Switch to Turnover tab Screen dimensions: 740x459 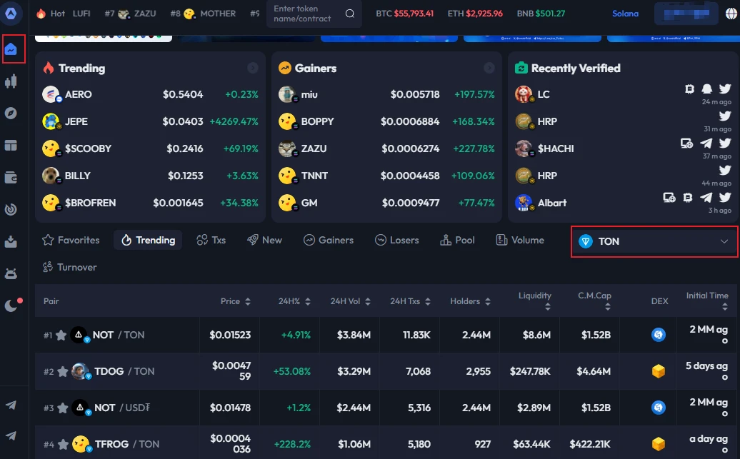click(x=69, y=267)
